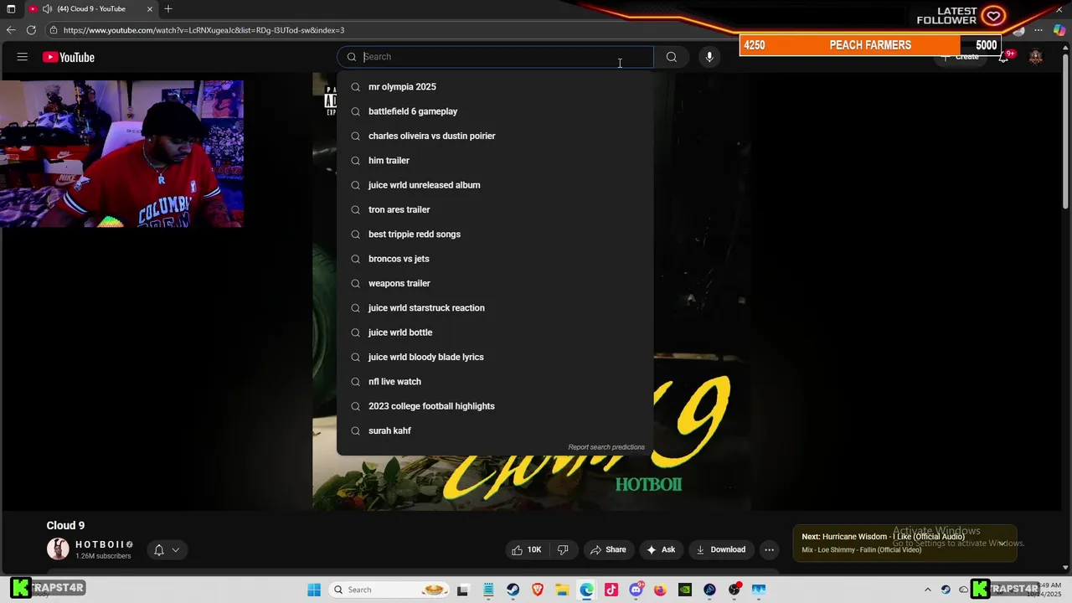Dislike the Cloud 9 video
1072x603 pixels.
[563, 549]
